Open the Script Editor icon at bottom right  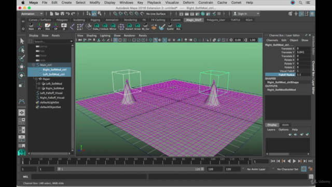point(311,177)
